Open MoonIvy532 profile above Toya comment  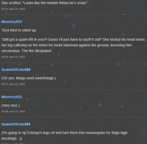tap(12, 22)
